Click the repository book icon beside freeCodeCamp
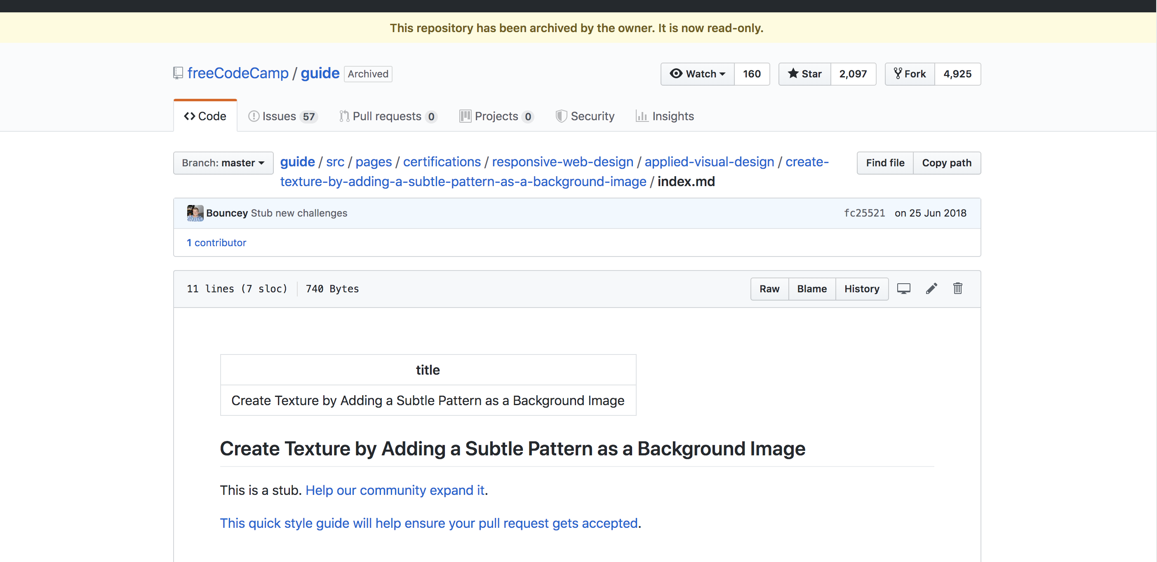The width and height of the screenshot is (1157, 562). (x=178, y=72)
